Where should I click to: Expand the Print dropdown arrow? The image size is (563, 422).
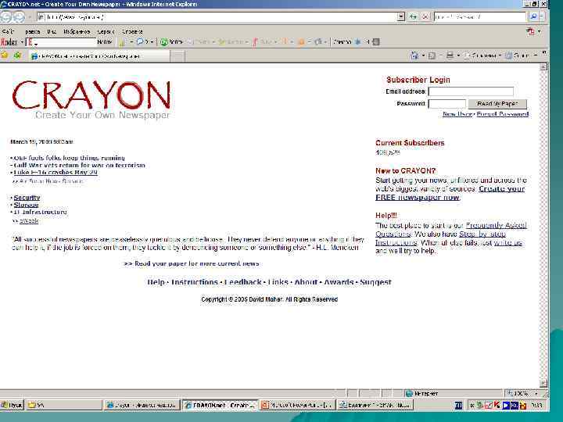coord(458,55)
